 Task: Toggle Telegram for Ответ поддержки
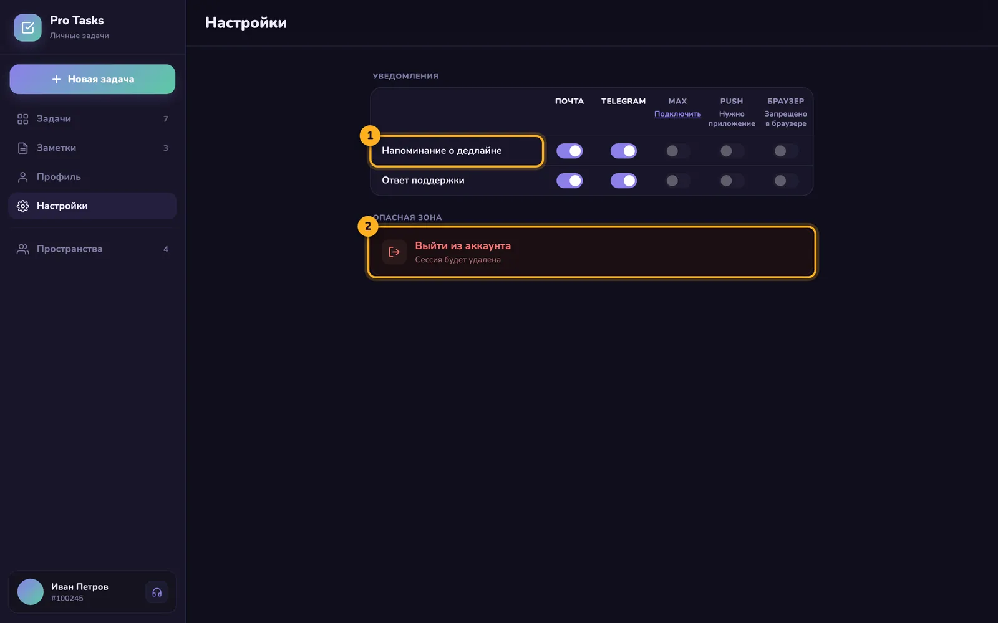[x=624, y=181]
